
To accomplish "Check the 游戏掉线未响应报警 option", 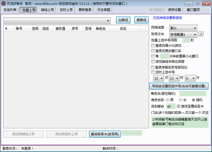I will tap(153, 61).
